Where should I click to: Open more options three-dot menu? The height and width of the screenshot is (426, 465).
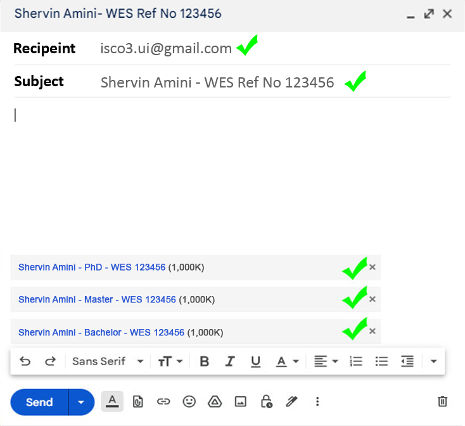[317, 402]
